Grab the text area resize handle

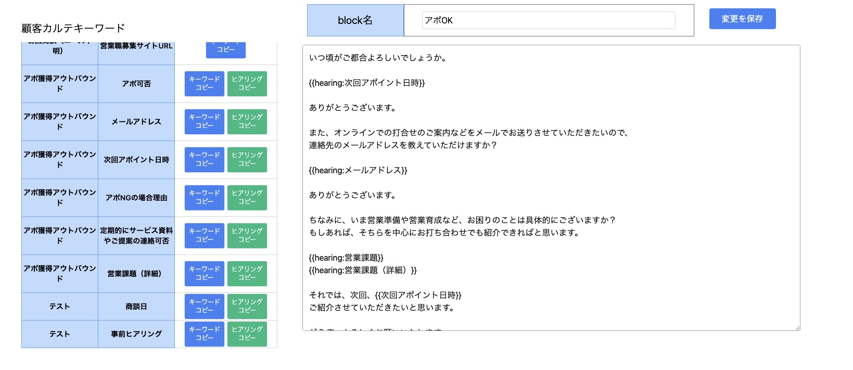tap(797, 328)
